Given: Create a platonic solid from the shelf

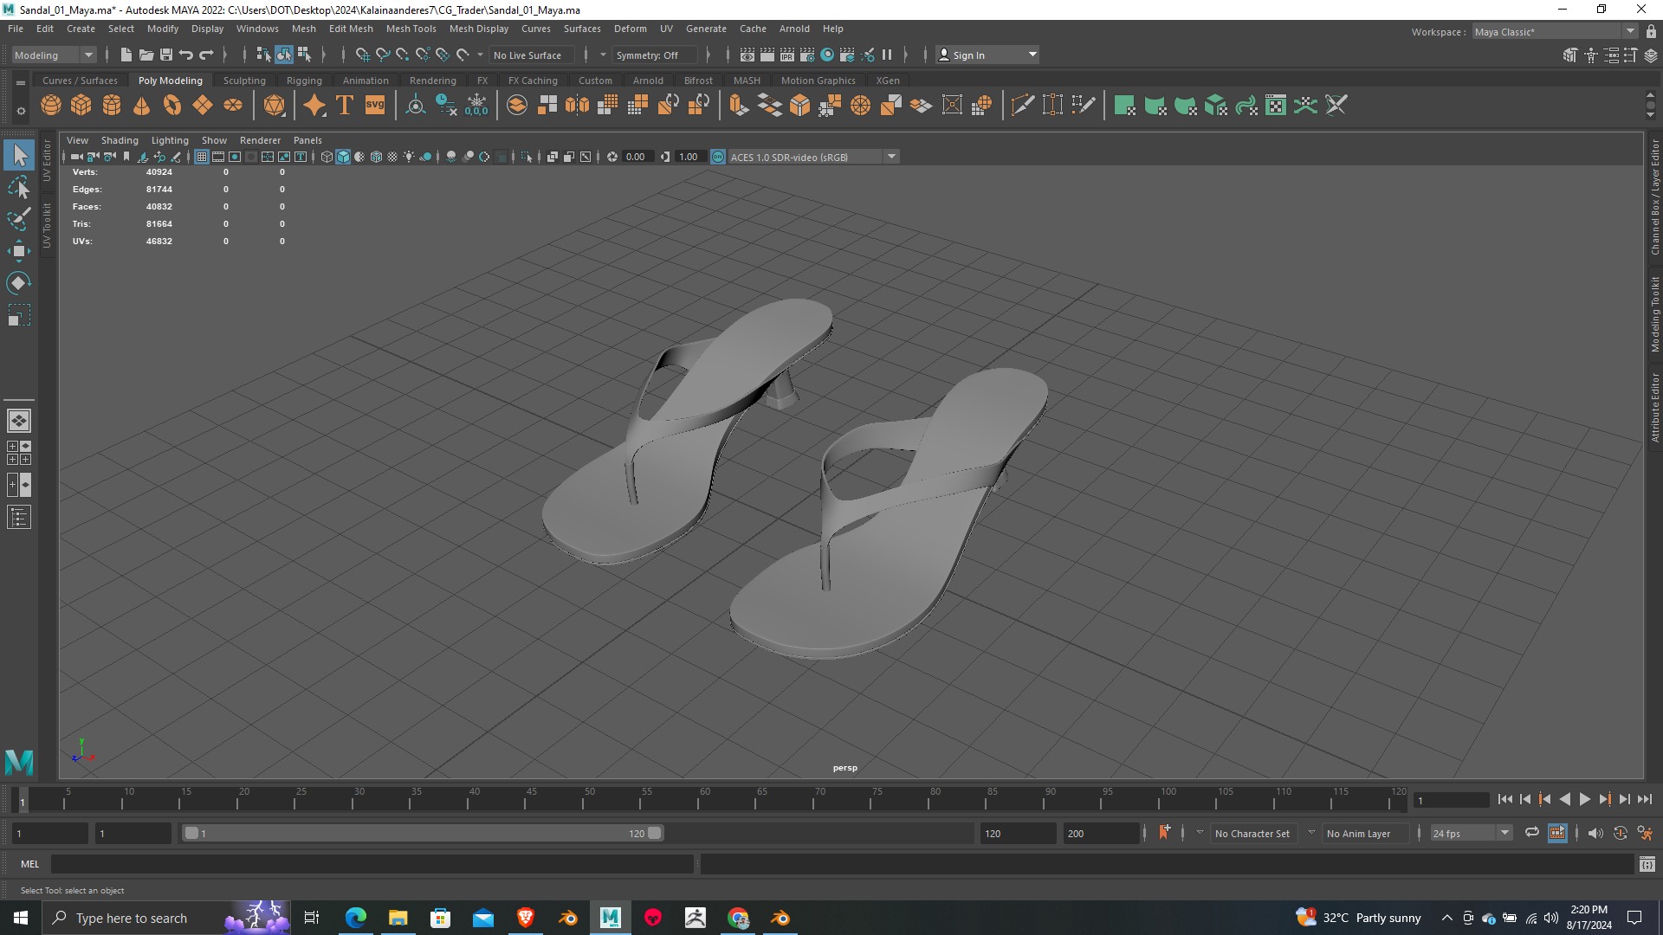Looking at the screenshot, I should pos(275,106).
